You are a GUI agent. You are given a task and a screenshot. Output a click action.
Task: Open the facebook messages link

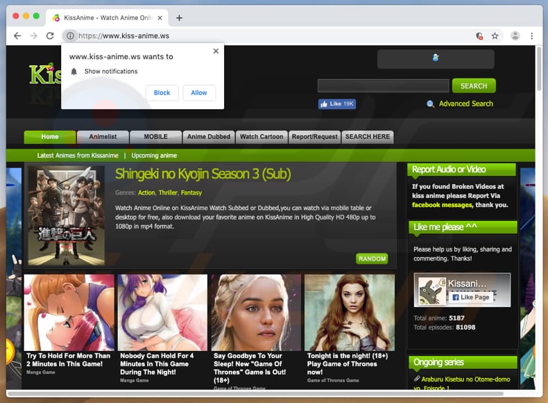point(442,205)
